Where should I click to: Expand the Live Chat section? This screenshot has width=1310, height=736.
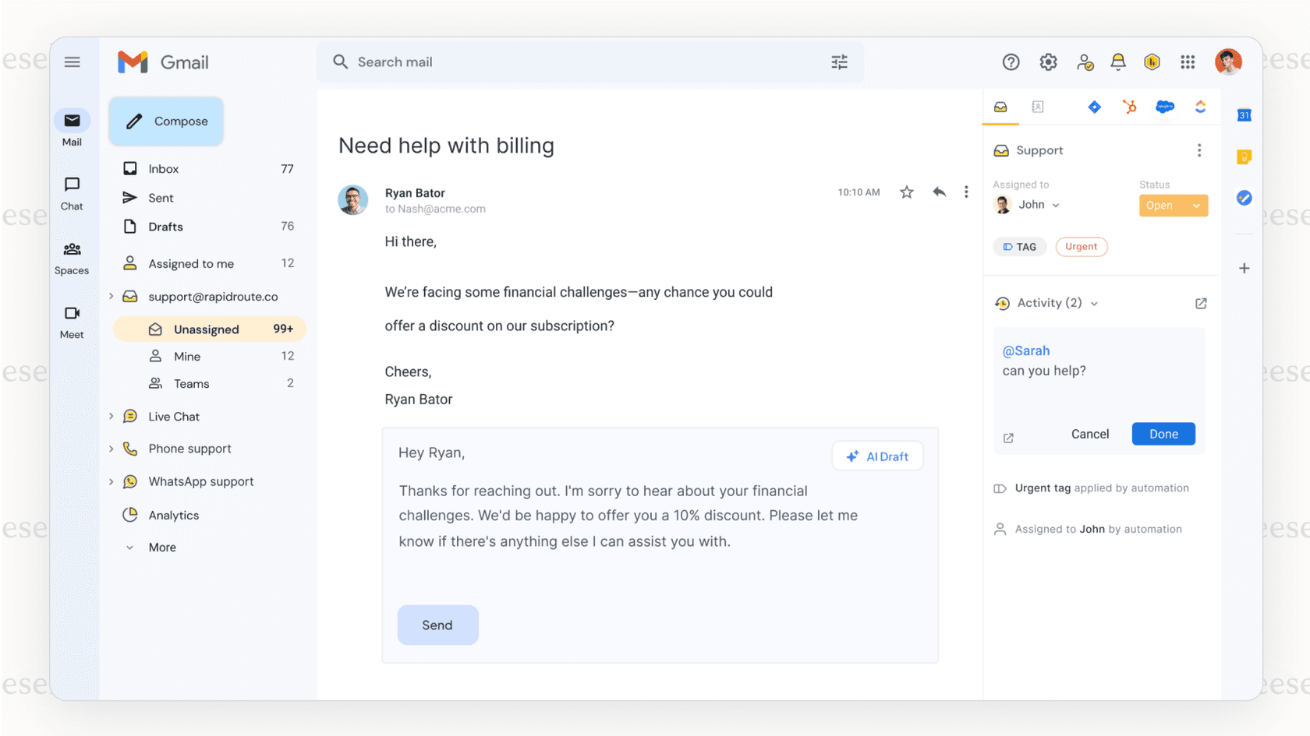112,416
